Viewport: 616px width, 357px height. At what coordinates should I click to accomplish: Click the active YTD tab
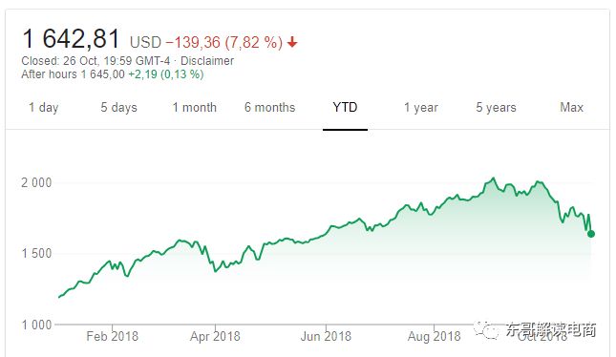[x=345, y=107]
